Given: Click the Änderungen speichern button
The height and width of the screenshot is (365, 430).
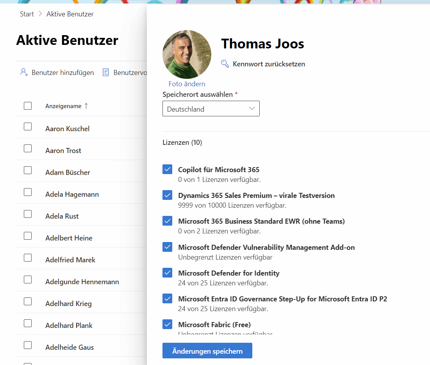Looking at the screenshot, I should (207, 351).
